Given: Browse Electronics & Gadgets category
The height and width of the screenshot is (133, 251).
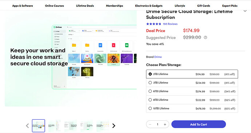Looking at the screenshot, I should pyautogui.click(x=149, y=6).
